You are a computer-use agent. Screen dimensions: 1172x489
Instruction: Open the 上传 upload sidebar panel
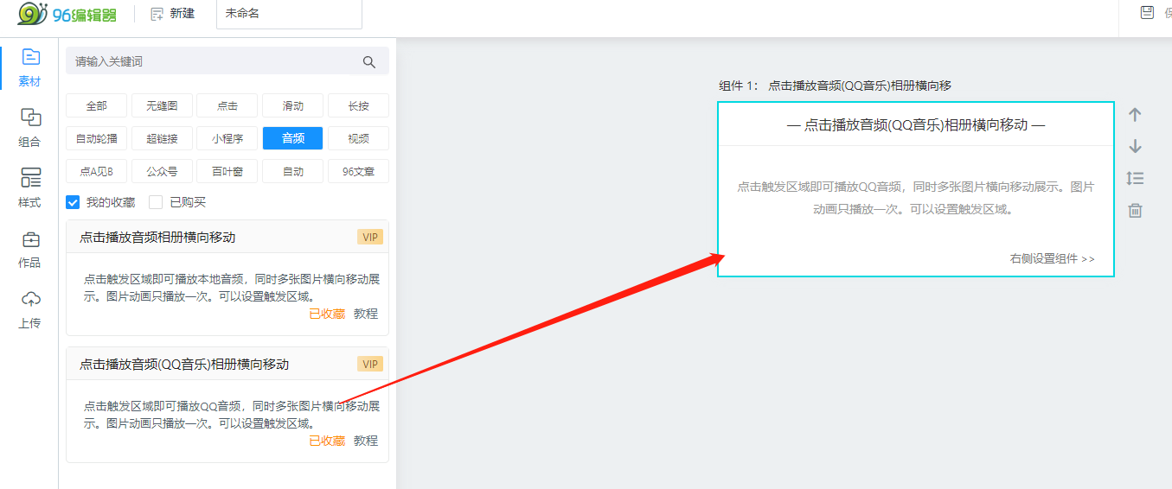[30, 309]
